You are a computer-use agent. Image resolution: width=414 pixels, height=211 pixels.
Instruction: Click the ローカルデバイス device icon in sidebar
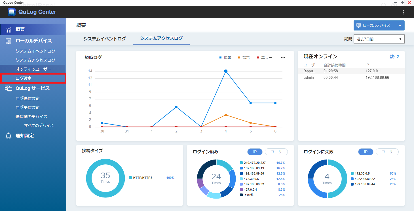9,41
